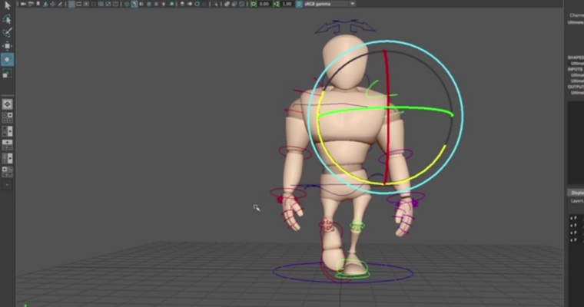Pick the Paint selection tool
The image size is (584, 307).
click(x=7, y=32)
